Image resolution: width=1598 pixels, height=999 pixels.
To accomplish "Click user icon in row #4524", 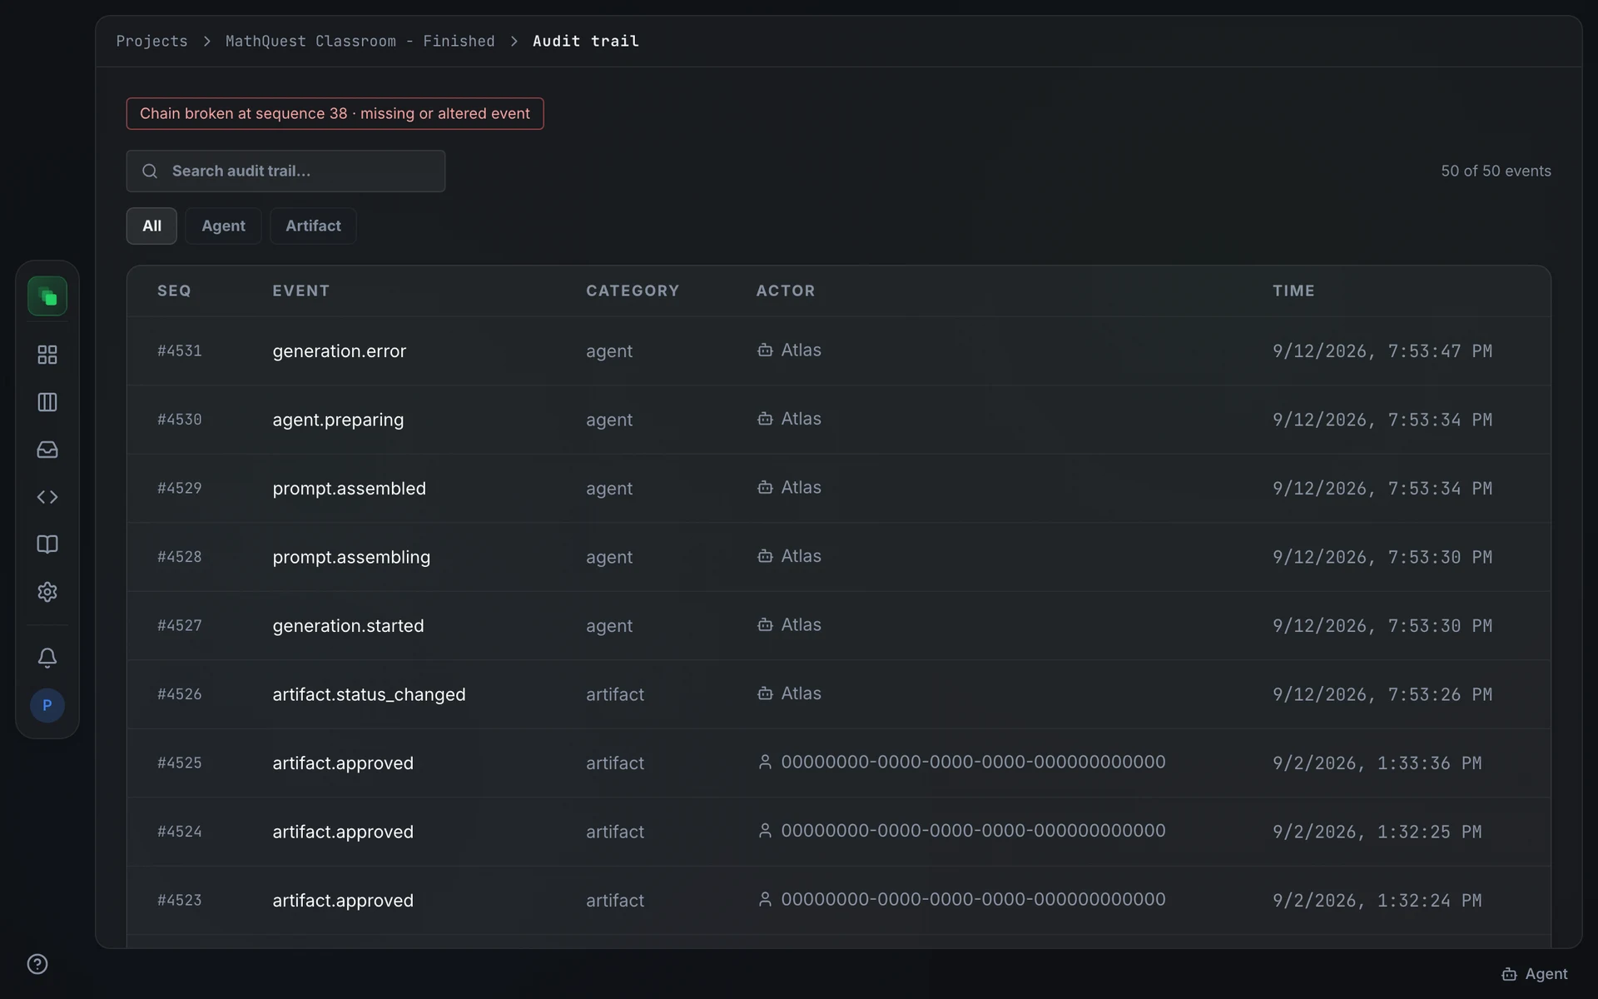I will (x=765, y=831).
